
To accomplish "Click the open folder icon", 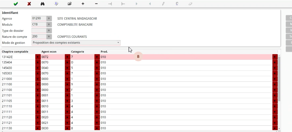I will click(69, 4).
